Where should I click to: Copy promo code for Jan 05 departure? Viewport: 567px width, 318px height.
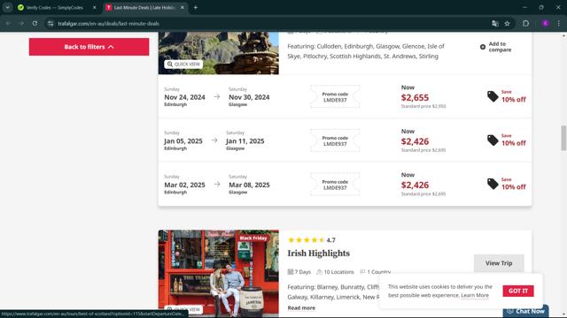tap(335, 141)
